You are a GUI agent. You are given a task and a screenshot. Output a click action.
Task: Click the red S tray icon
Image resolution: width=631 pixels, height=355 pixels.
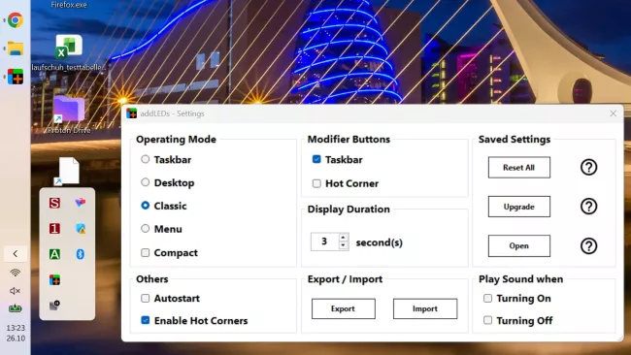[x=54, y=203]
